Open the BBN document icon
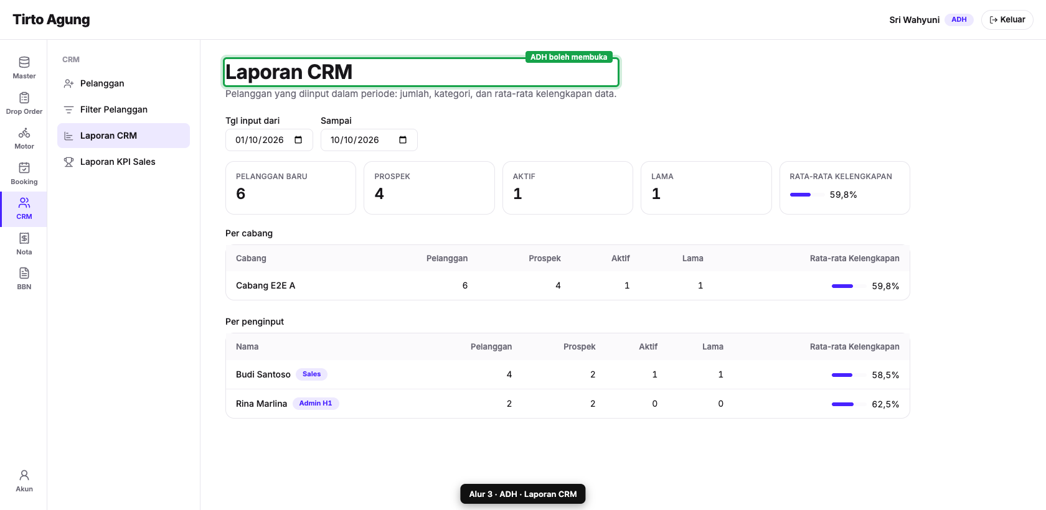 [24, 273]
